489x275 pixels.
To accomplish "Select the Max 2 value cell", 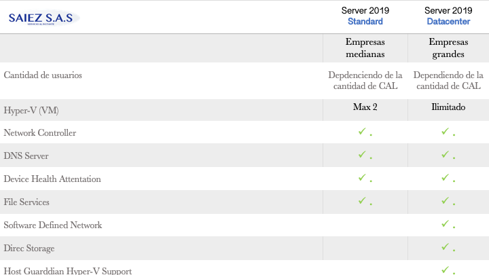I will 365,107.
